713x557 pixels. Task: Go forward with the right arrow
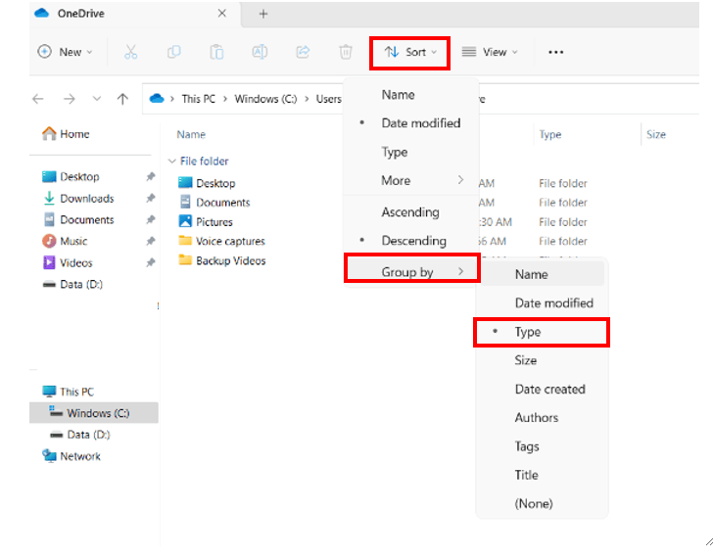[x=70, y=99]
